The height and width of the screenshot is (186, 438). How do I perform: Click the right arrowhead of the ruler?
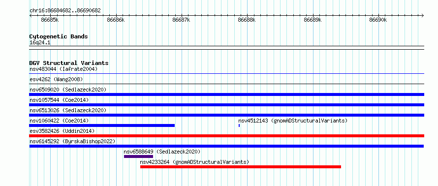[423, 15]
